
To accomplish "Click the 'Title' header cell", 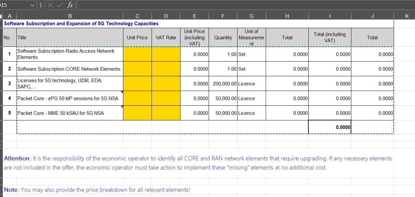I will pyautogui.click(x=70, y=38).
